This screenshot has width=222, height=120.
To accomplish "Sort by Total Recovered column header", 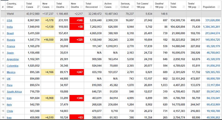I will 93,5.
